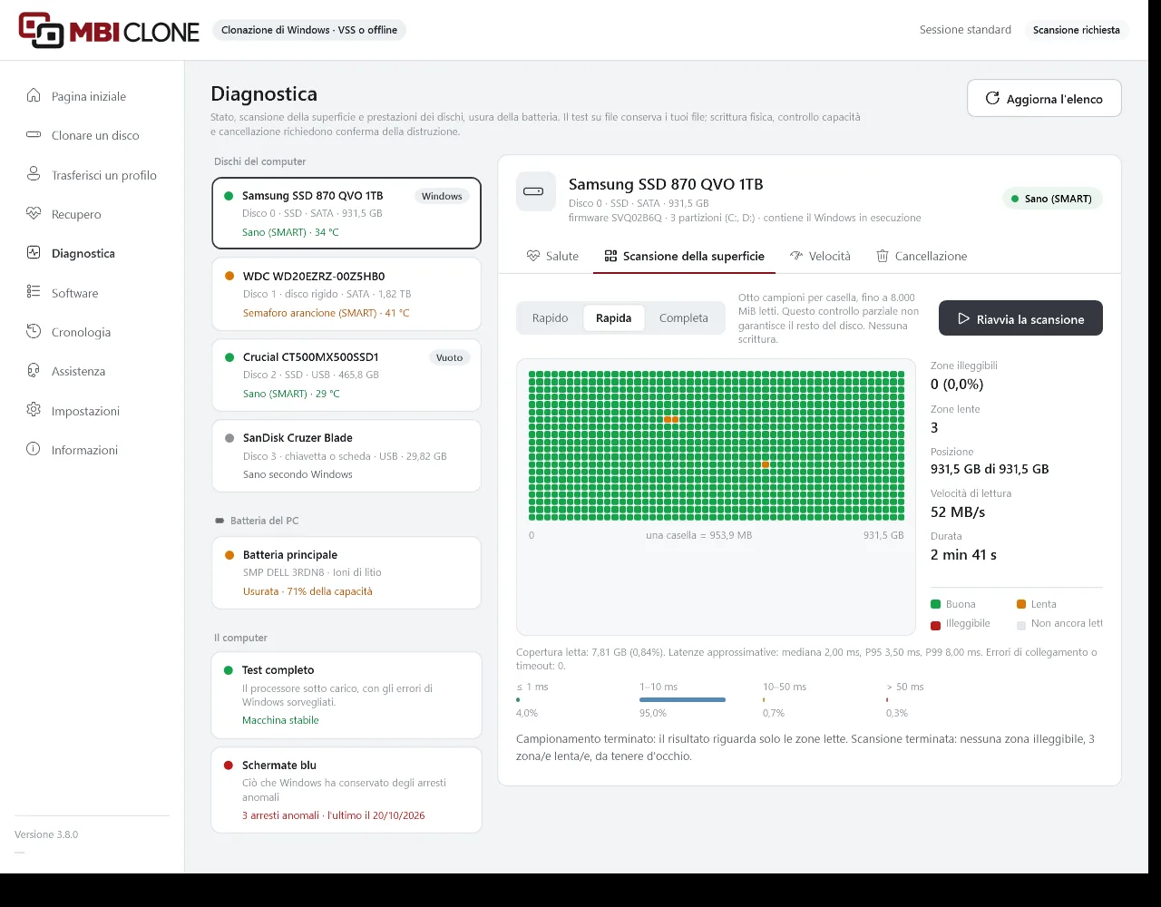Click the red Illeggibile legend swatch
This screenshot has height=907, width=1161.
[x=935, y=625]
